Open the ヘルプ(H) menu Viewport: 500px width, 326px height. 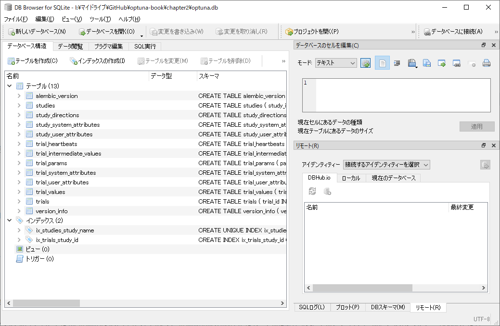coord(129,19)
